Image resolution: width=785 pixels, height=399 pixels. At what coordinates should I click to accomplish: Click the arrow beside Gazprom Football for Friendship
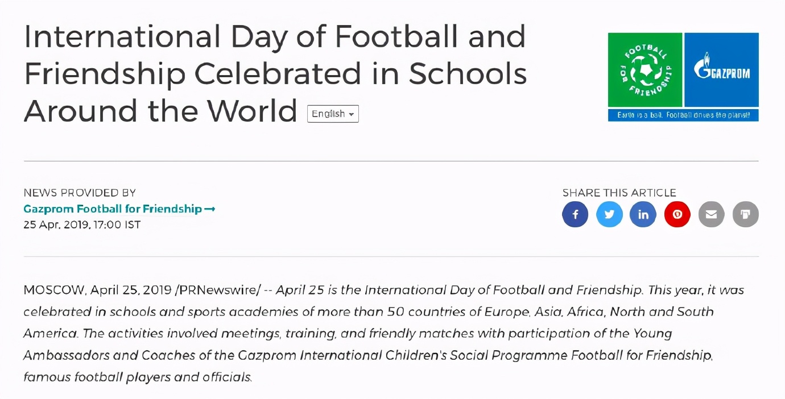(x=209, y=209)
